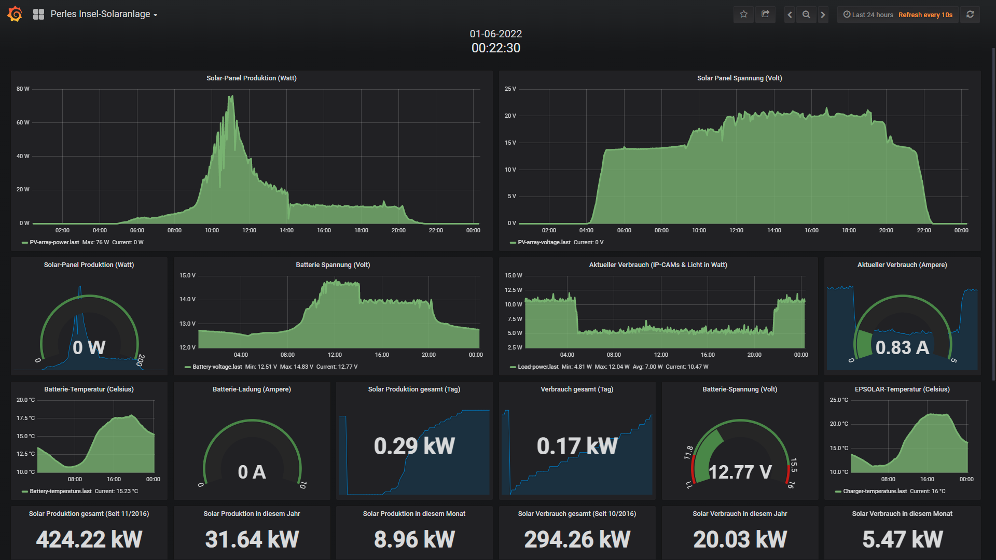
Task: Click the Grafana logo icon
Action: coord(15,14)
